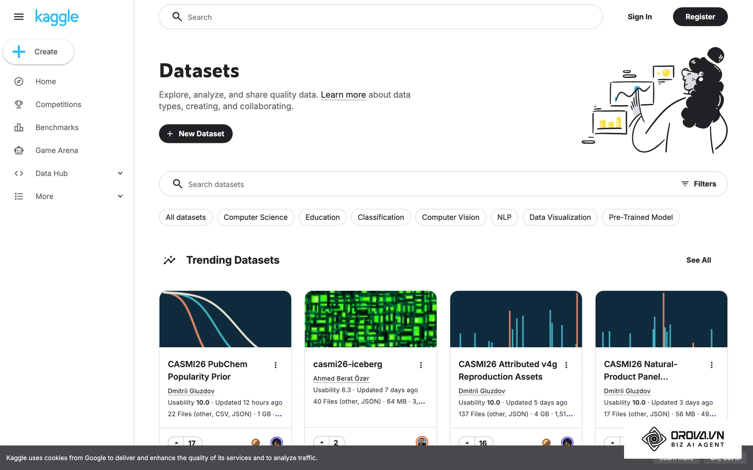753x470 pixels.
Task: Select the Pre-Trained Model chip
Action: [x=641, y=217]
